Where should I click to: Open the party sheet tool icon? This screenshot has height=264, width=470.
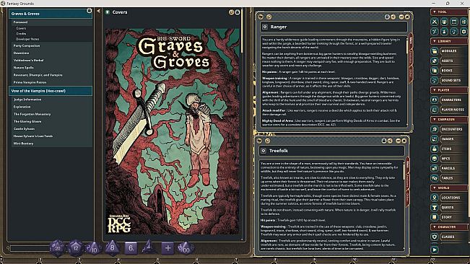coord(444,22)
